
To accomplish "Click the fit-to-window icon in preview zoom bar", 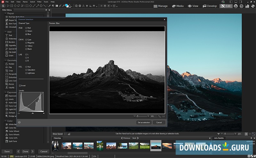I will [159, 116].
